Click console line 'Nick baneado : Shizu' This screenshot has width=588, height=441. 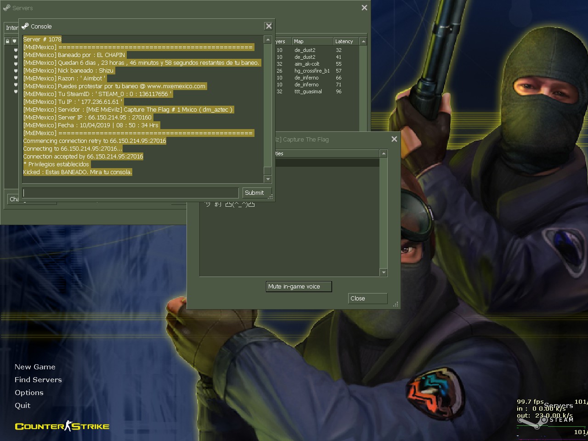pos(68,71)
